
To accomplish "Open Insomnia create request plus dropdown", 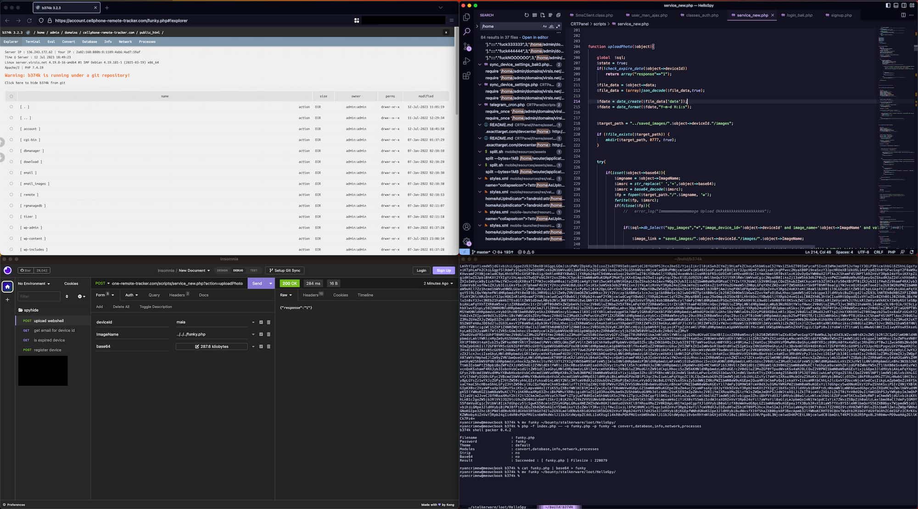I will 81,297.
